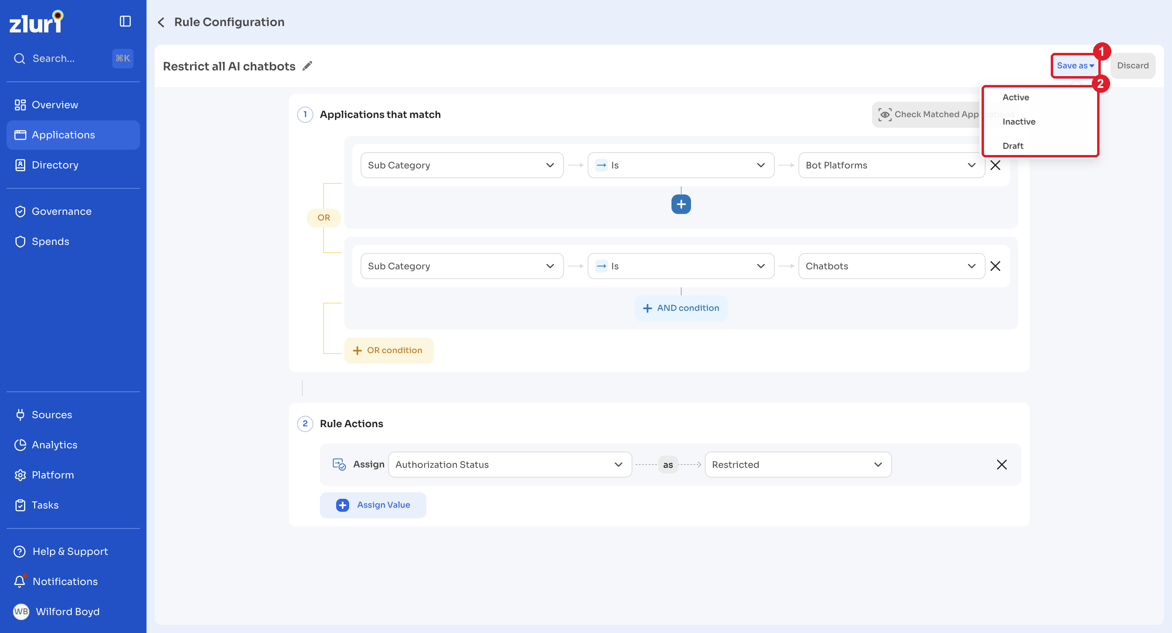Click the Discard button

click(x=1133, y=65)
